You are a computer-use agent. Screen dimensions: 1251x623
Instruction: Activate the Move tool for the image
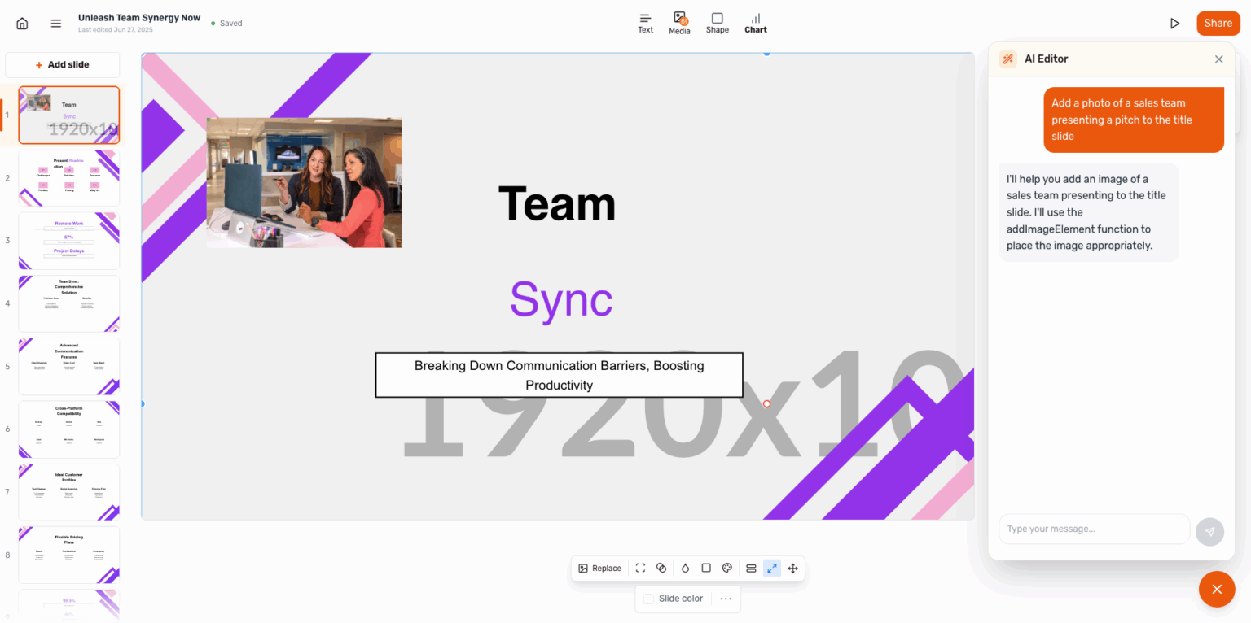coord(792,568)
